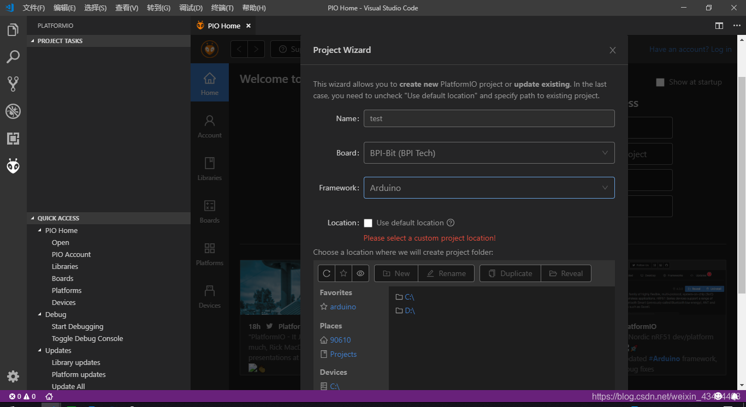Open the 调试(D) menu
Viewport: 746px width, 407px height.
(x=191, y=8)
